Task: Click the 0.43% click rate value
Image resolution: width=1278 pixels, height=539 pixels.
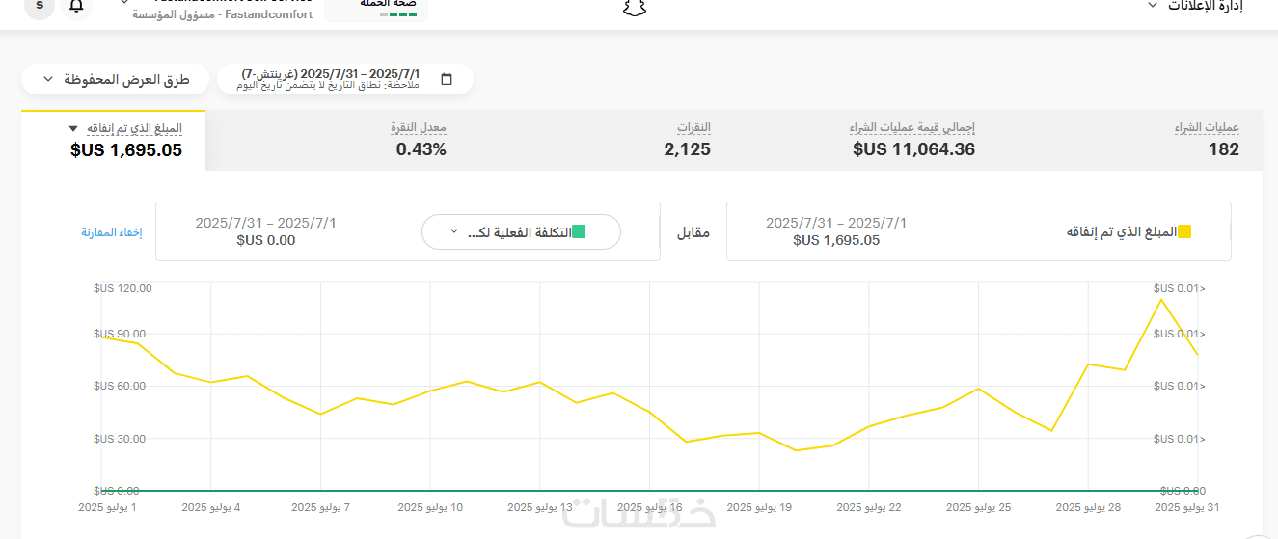Action: click(421, 149)
